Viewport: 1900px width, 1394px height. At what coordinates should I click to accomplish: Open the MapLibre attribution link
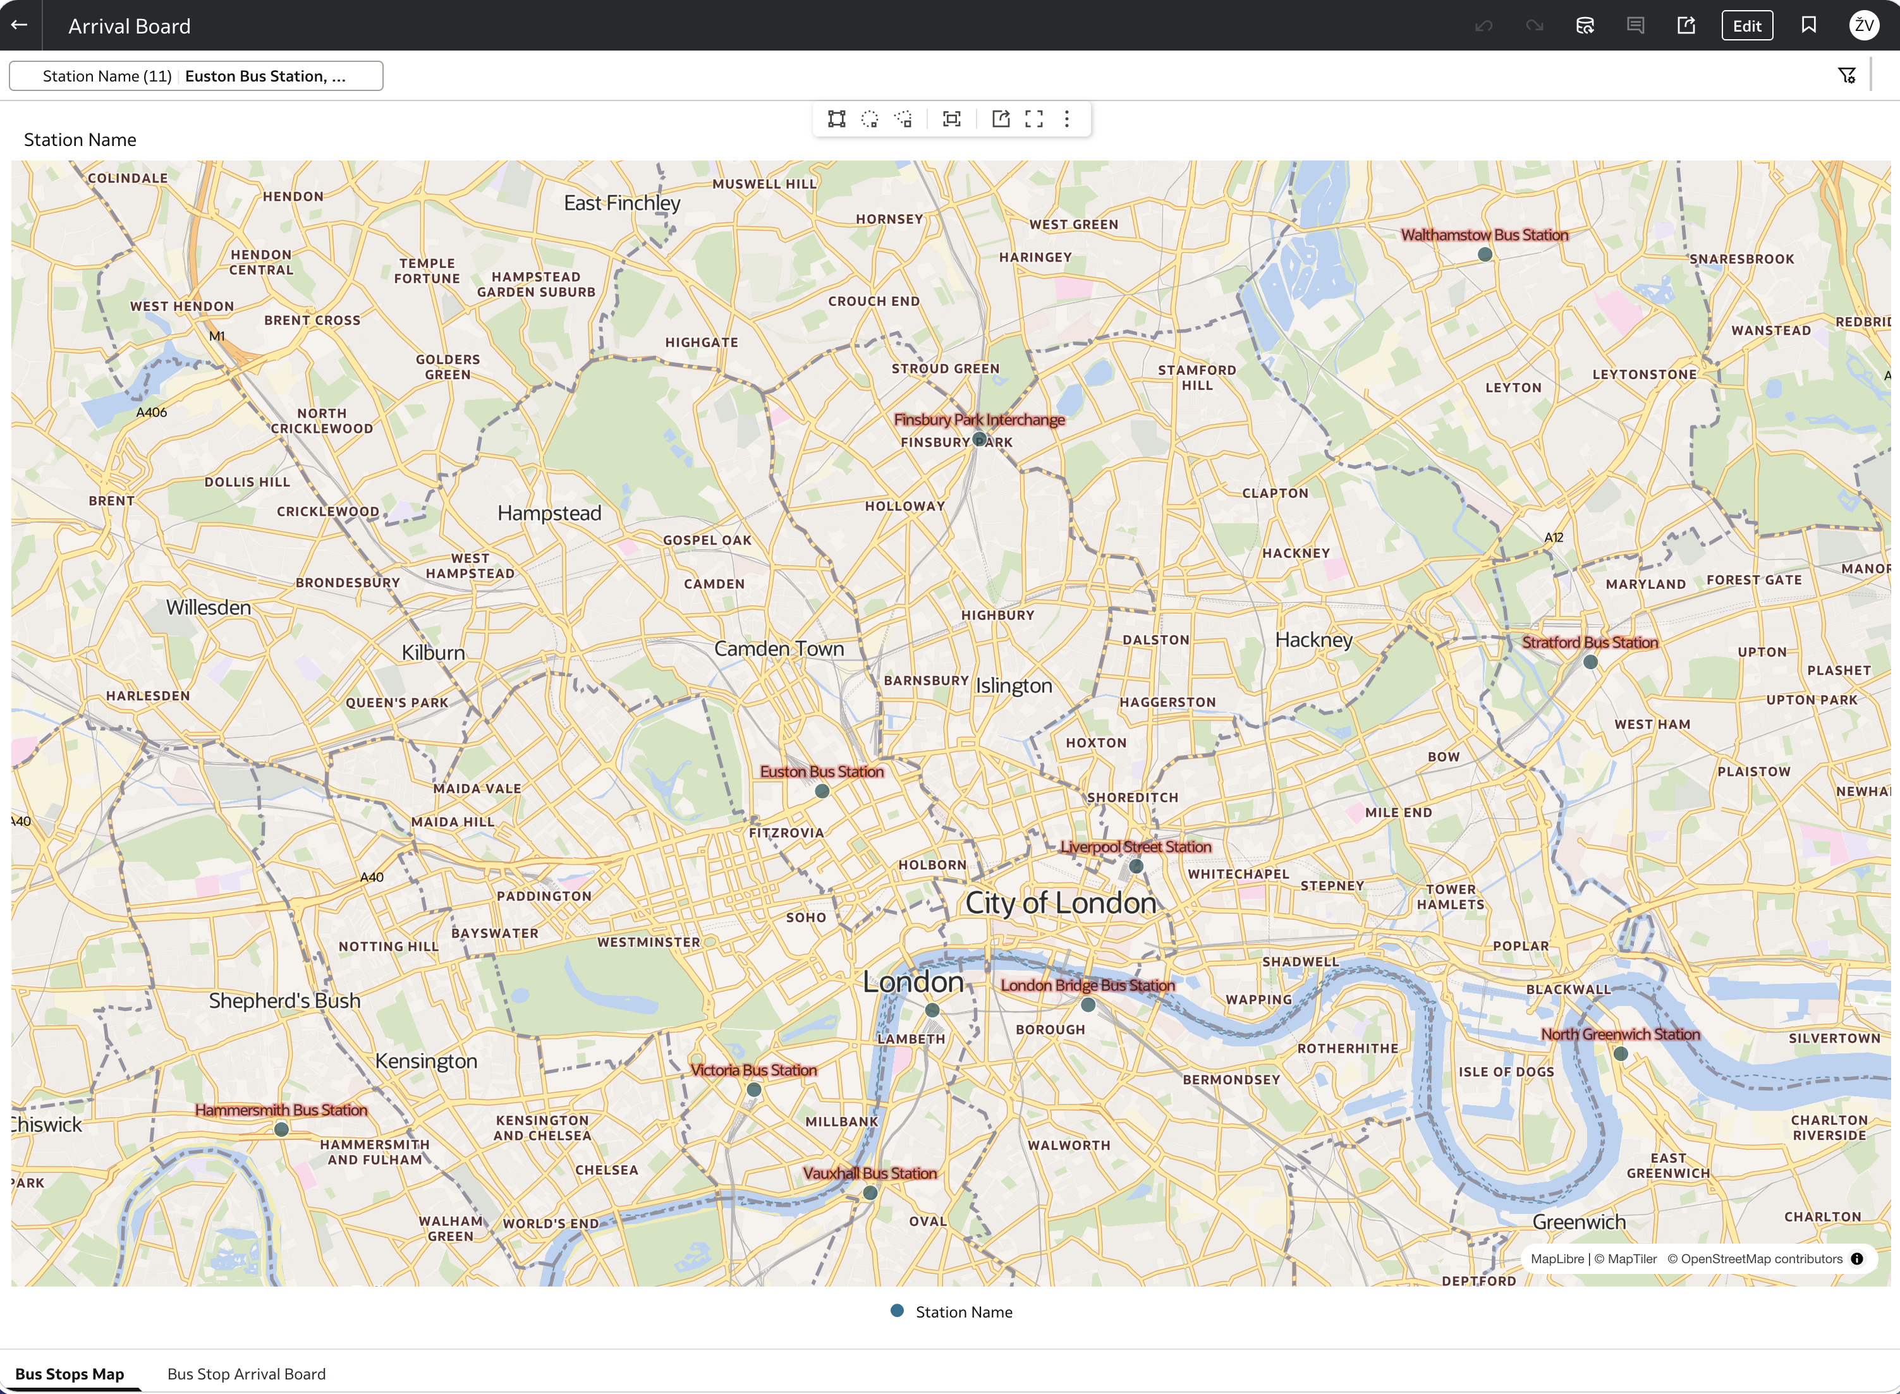tap(1557, 1259)
